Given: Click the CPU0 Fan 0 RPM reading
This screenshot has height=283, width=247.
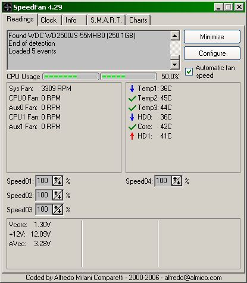Looking at the screenshot, I should (x=35, y=98).
